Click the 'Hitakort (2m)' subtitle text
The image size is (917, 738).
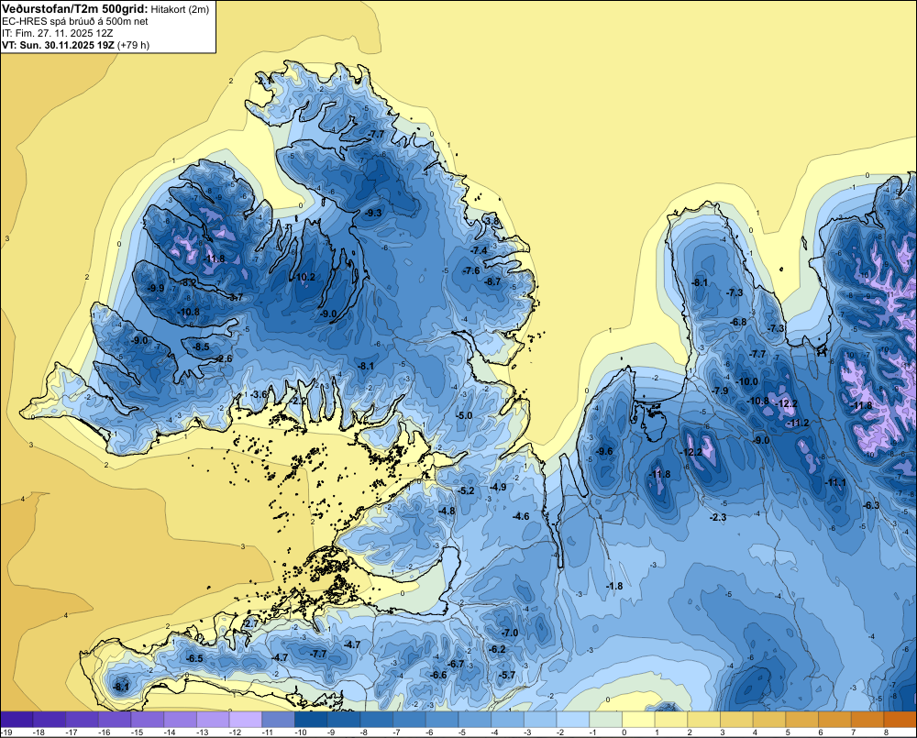180,9
